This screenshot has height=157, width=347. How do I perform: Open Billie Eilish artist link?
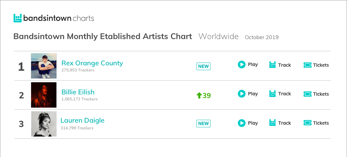[78, 92]
